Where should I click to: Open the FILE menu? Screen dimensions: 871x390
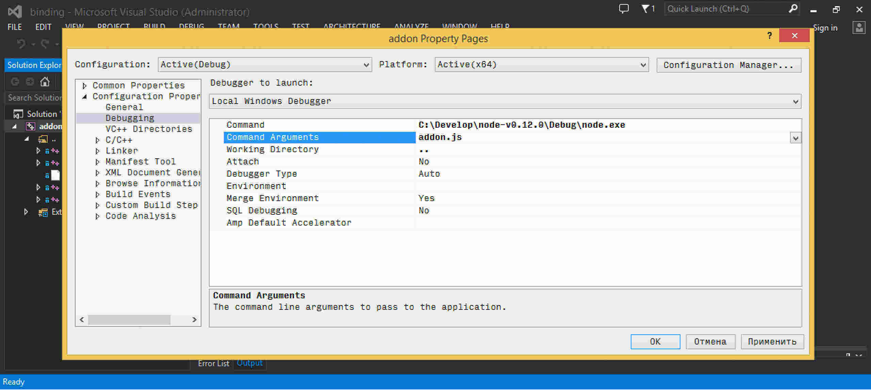[x=15, y=27]
